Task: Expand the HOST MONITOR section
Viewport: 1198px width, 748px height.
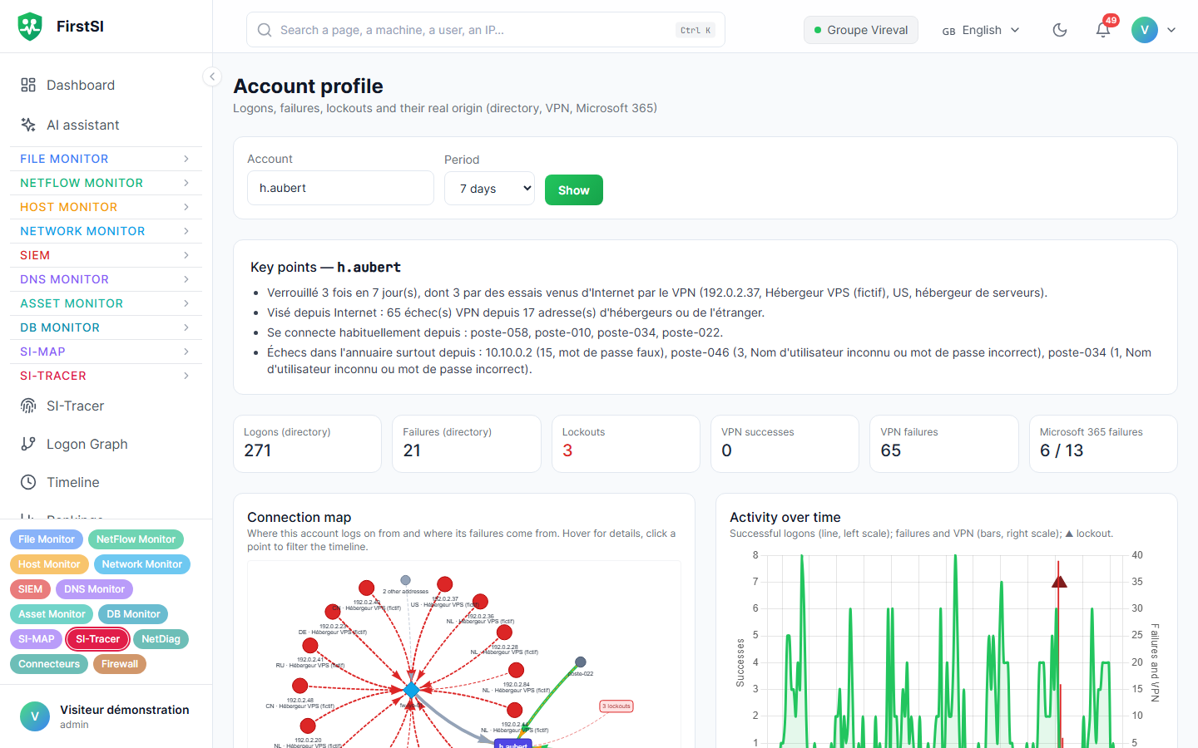Action: click(x=106, y=207)
